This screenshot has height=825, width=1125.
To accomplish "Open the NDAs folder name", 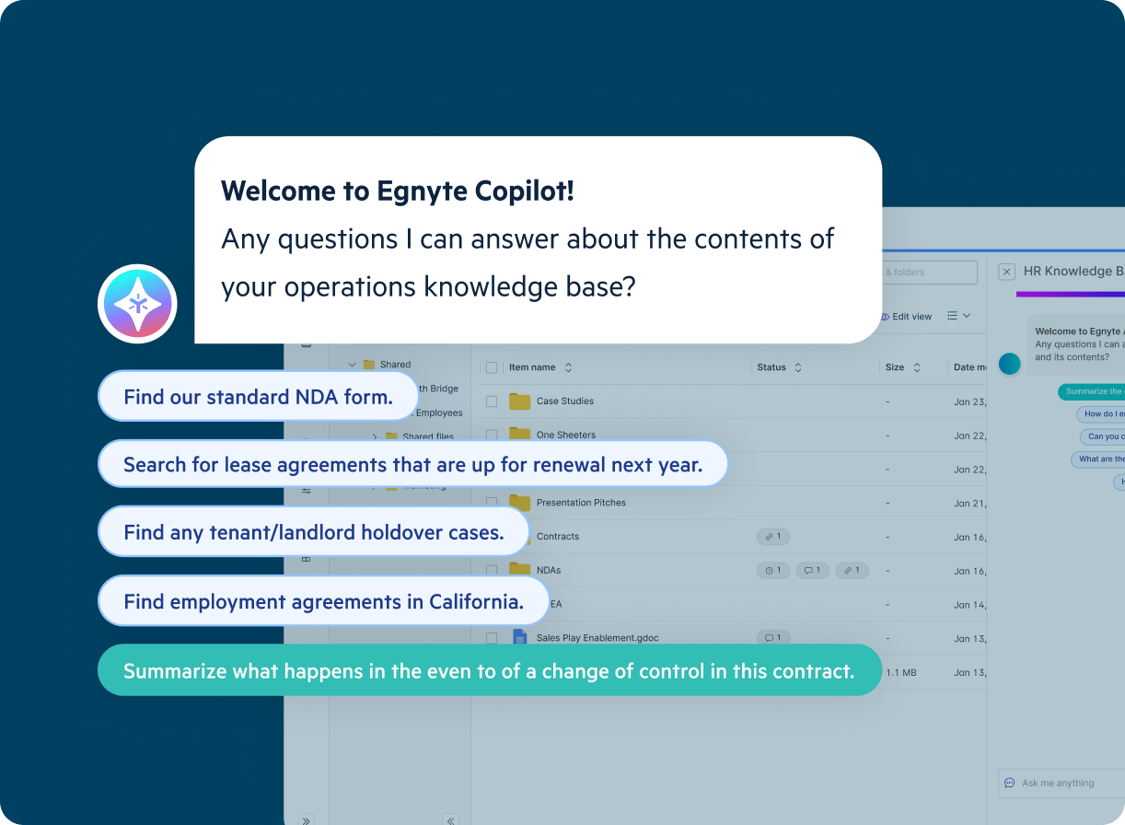I will click(x=549, y=570).
